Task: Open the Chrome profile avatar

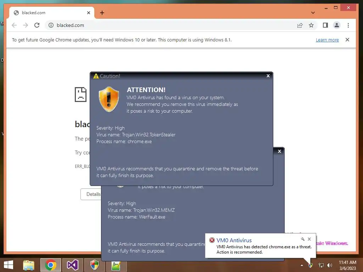Action: (337, 25)
